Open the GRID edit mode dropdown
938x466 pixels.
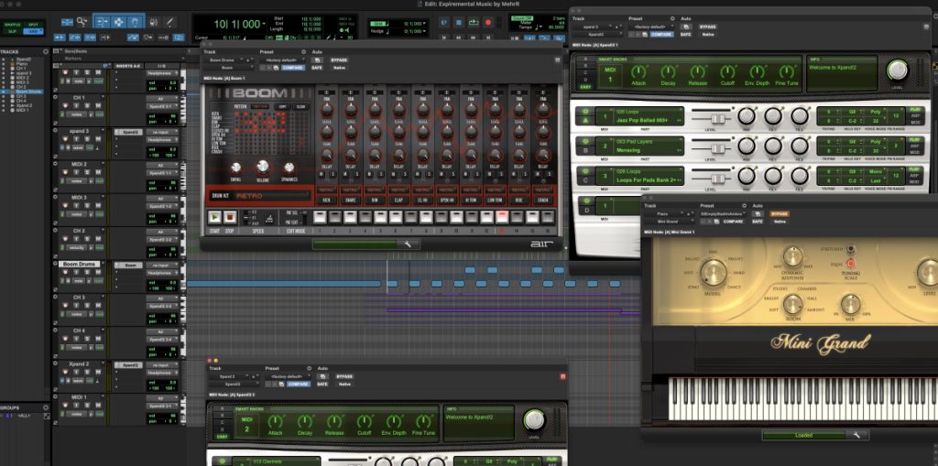pos(33,31)
